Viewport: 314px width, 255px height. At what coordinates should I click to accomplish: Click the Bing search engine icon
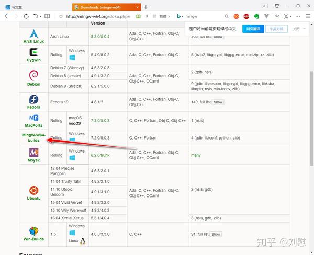coord(178,16)
